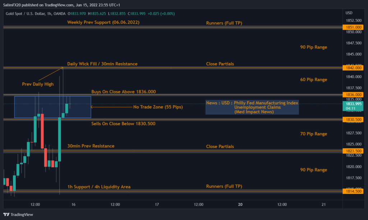
Task: Select the 1814.500 price level tag
Action: click(354, 192)
